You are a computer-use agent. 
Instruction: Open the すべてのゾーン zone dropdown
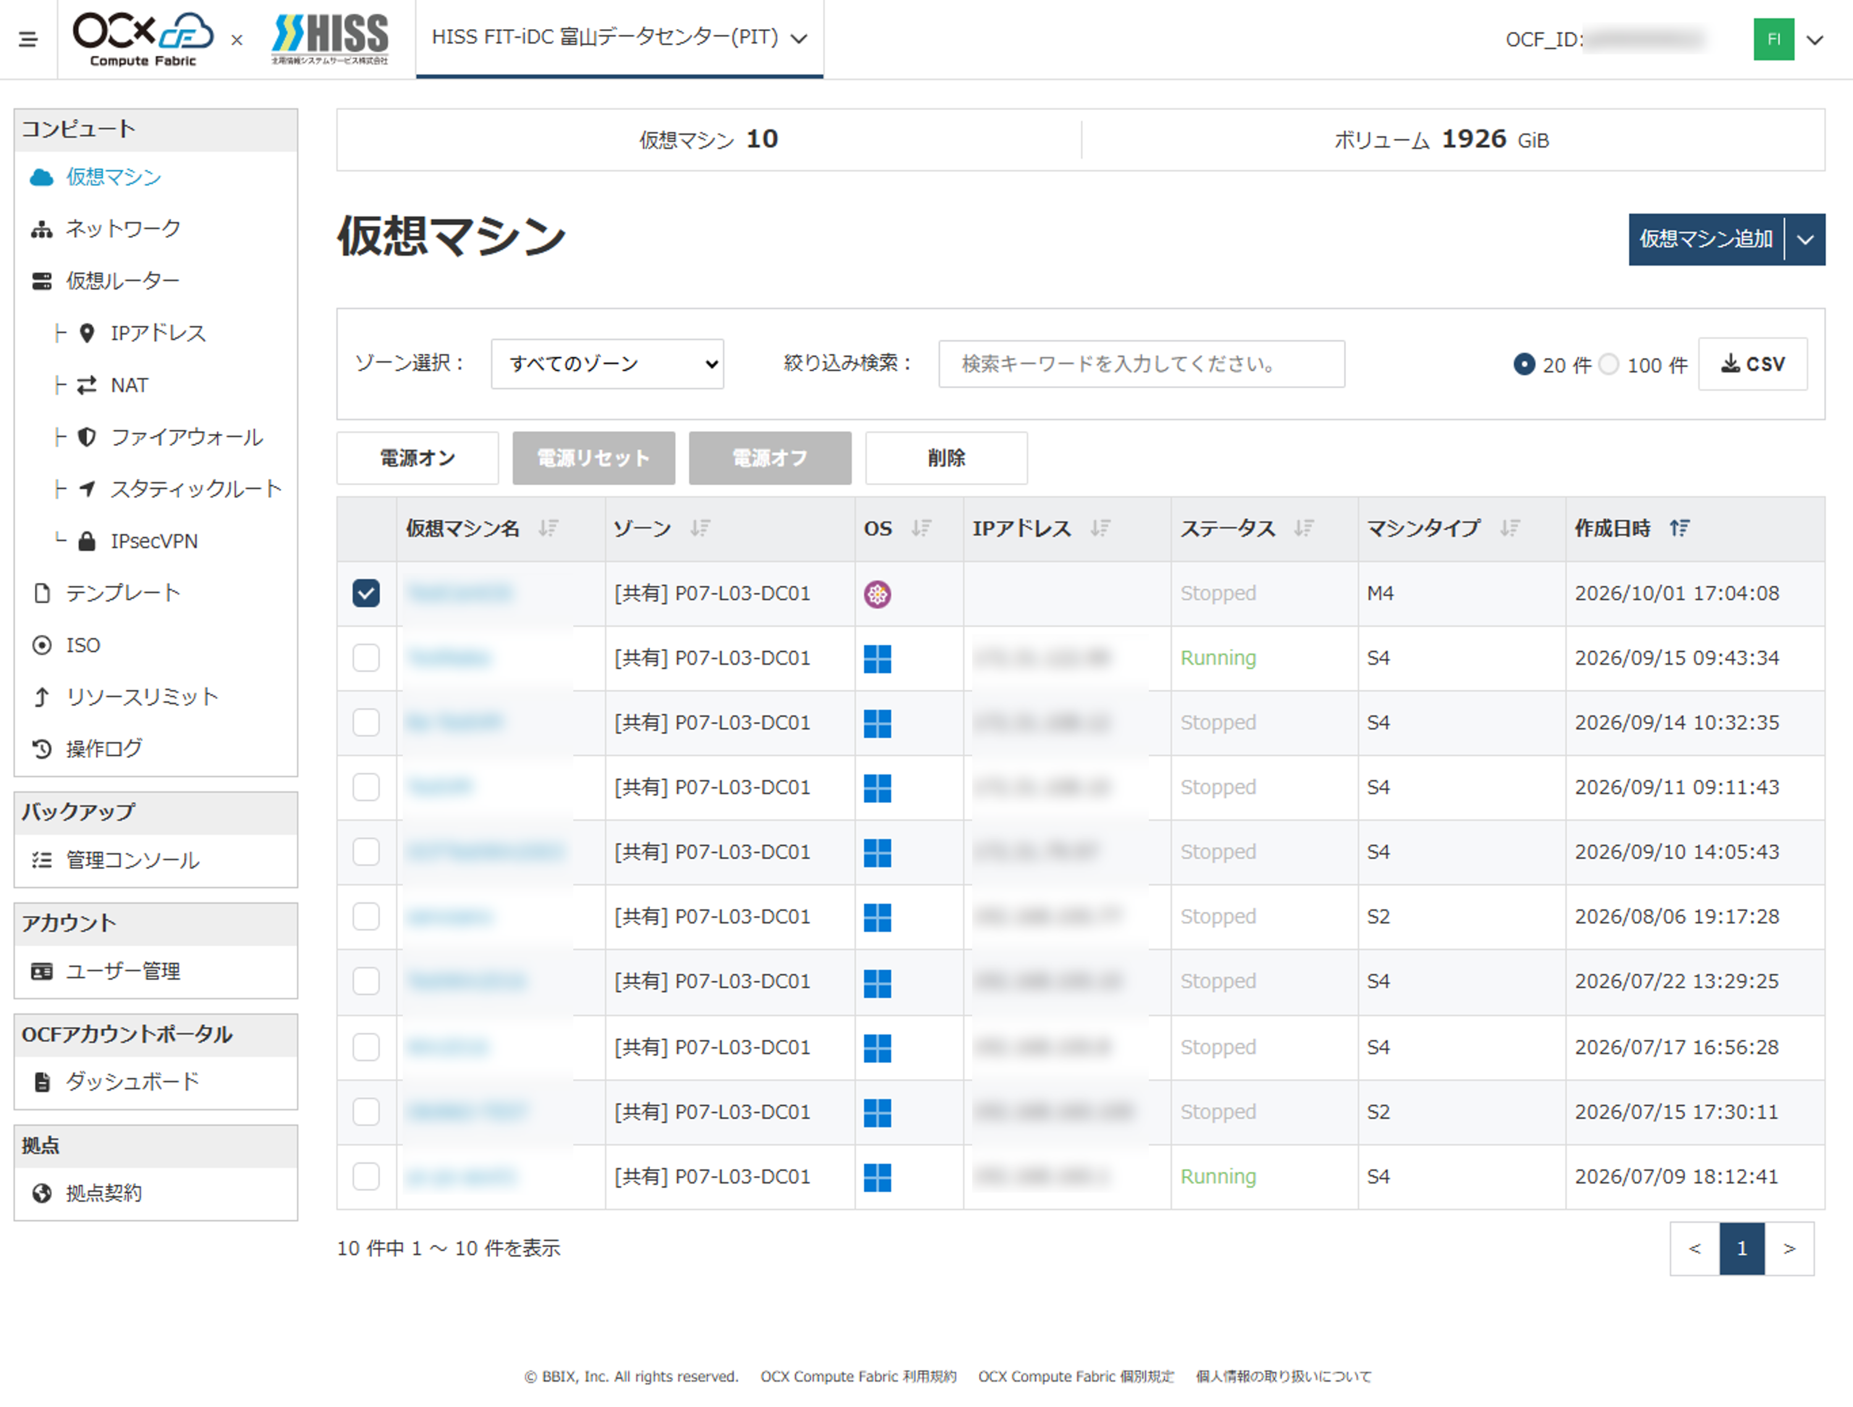(607, 363)
